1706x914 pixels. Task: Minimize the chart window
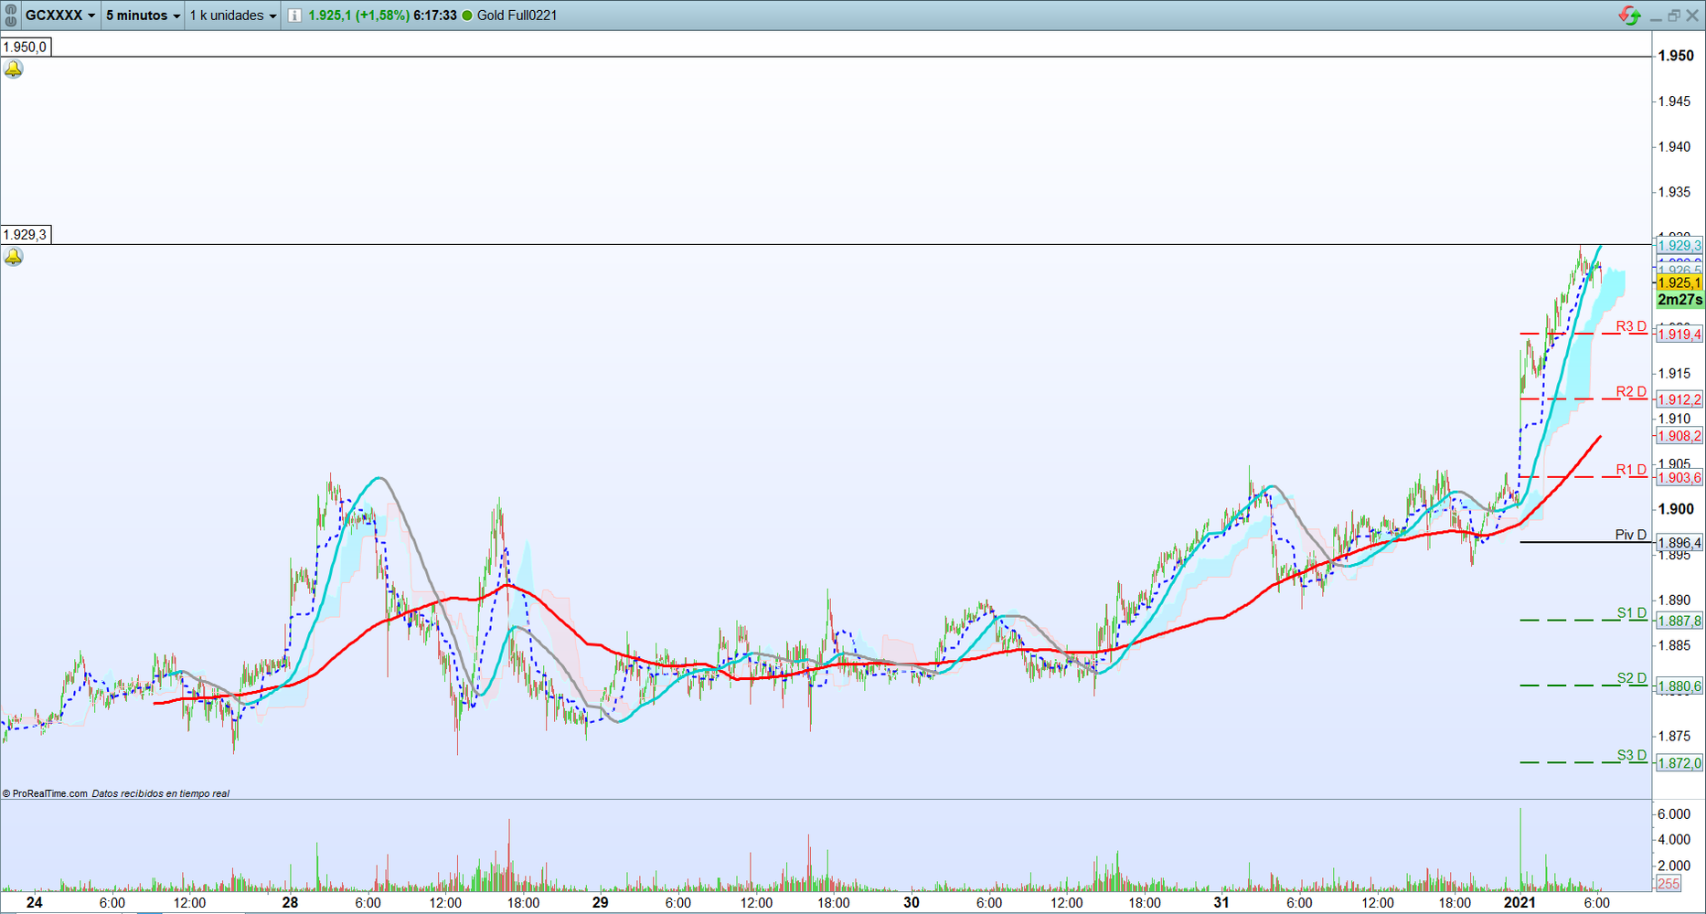pos(1656,16)
